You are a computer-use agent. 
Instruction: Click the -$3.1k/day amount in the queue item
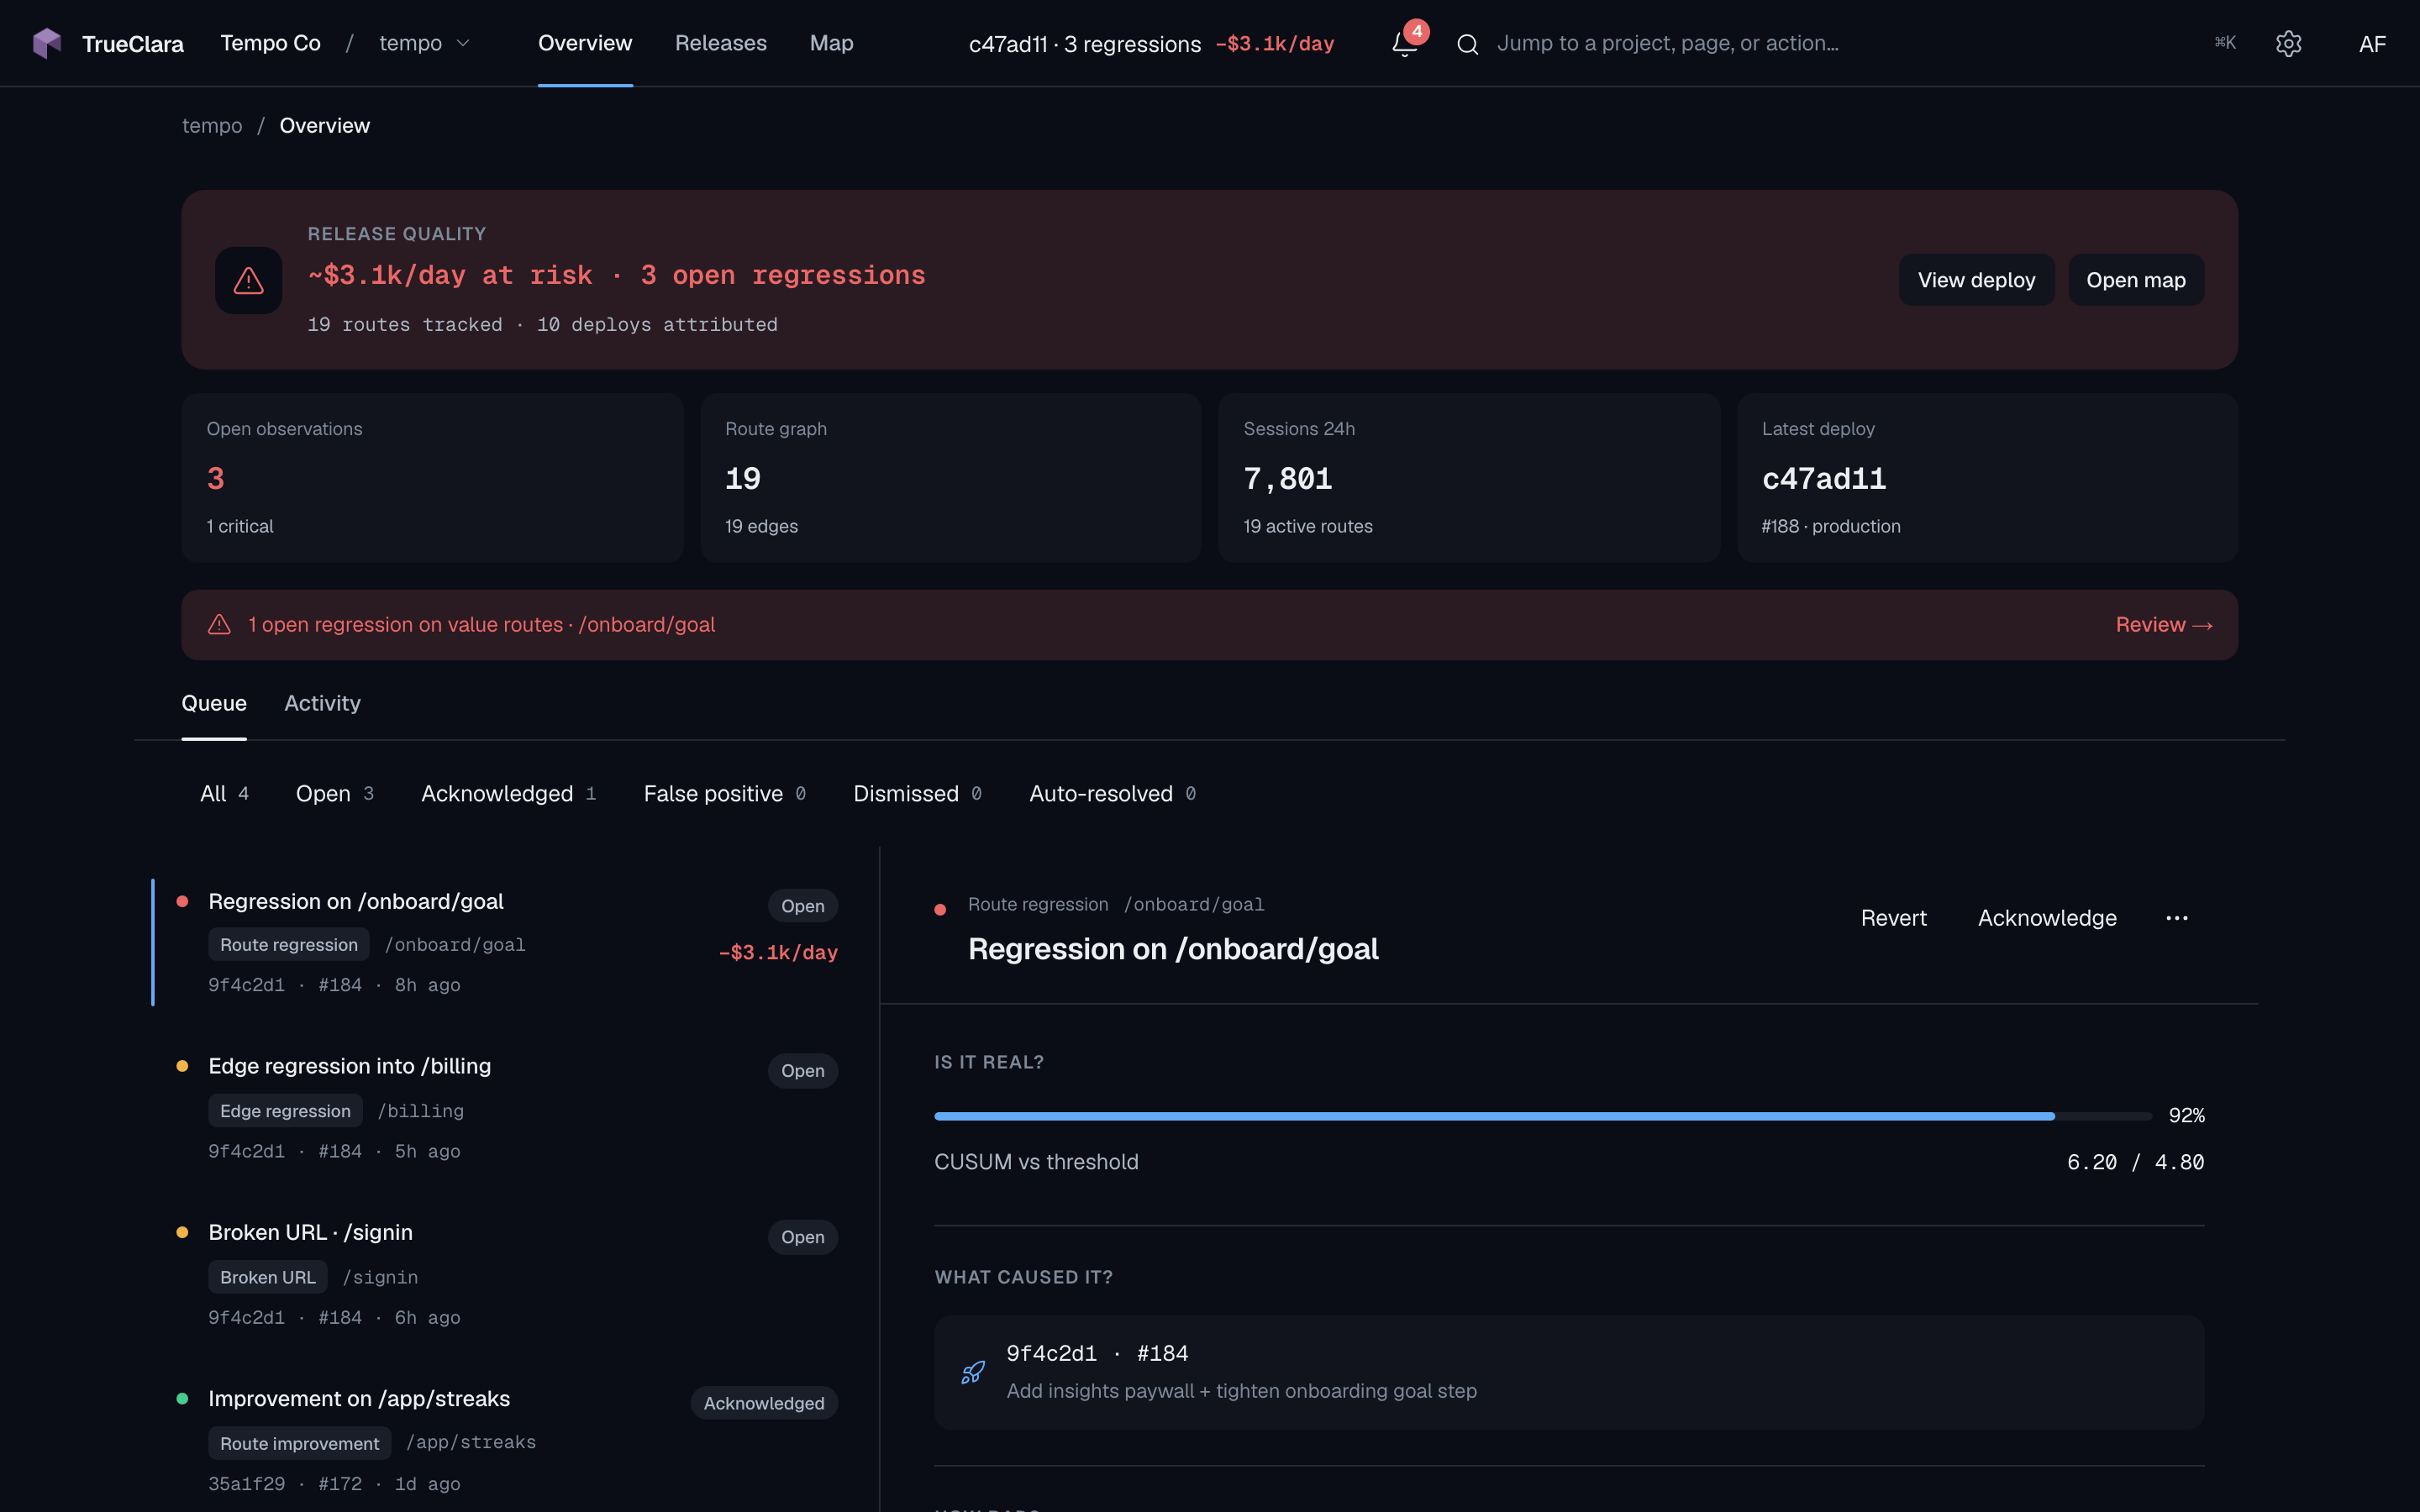[x=778, y=953]
